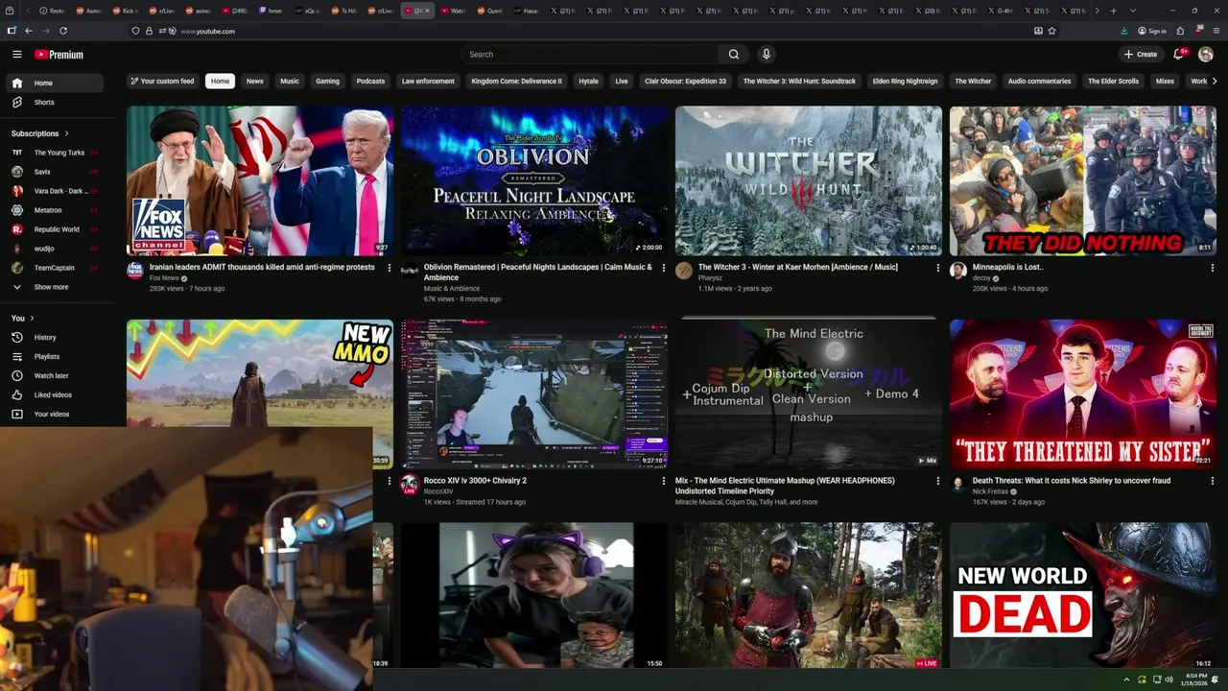
Task: Click the Fox News channel avatar
Action: (135, 271)
